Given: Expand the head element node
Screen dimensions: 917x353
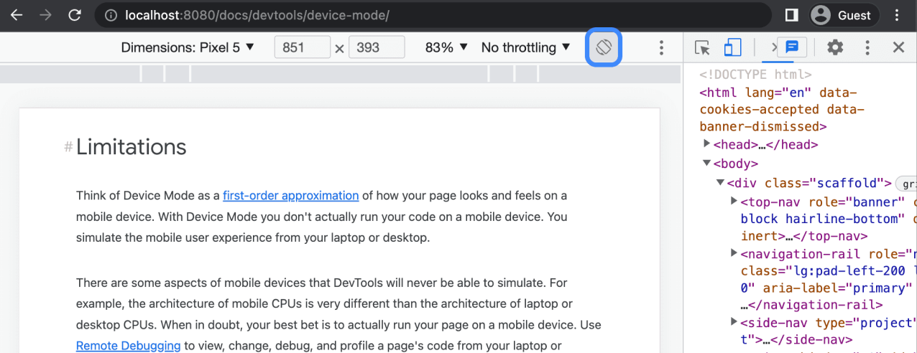Looking at the screenshot, I should click(x=707, y=144).
